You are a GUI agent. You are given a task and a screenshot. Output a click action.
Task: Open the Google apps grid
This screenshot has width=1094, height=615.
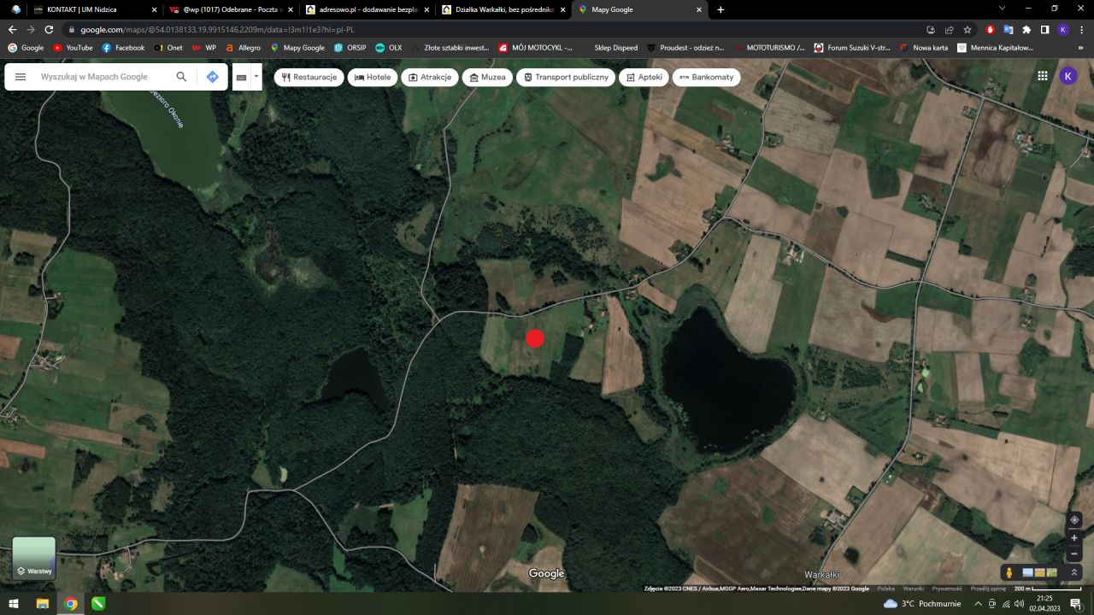[1043, 76]
